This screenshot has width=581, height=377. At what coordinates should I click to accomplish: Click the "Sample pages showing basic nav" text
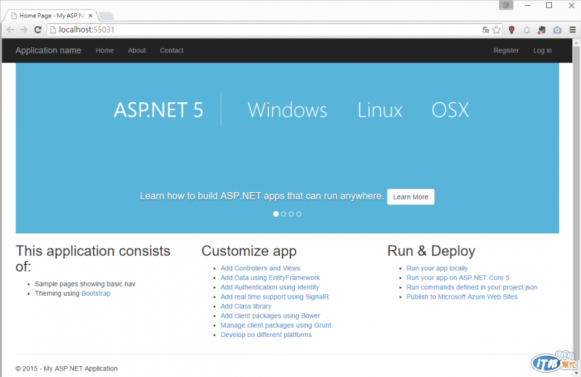pyautogui.click(x=85, y=283)
